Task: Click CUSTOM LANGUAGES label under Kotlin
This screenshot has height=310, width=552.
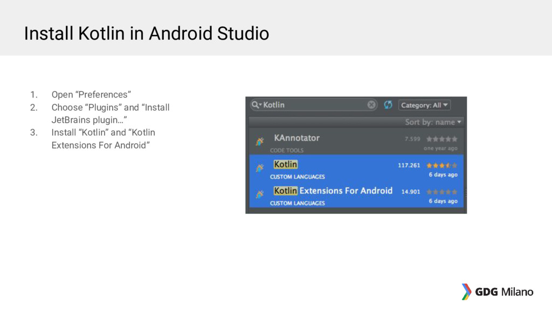Action: pos(298,177)
